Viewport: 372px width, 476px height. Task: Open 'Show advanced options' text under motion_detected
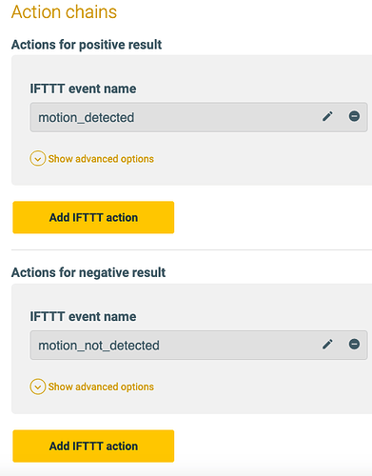[x=101, y=159]
